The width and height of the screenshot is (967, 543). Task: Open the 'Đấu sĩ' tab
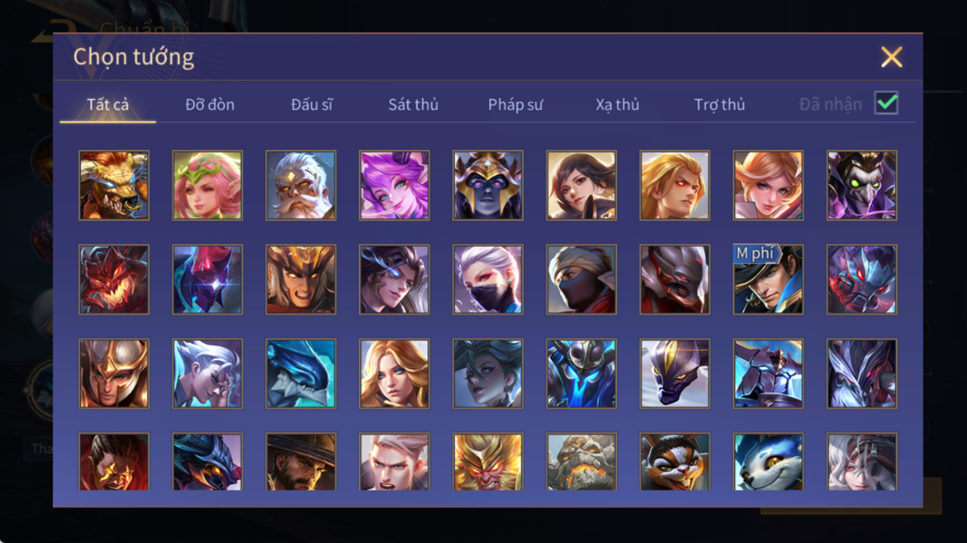pyautogui.click(x=312, y=104)
